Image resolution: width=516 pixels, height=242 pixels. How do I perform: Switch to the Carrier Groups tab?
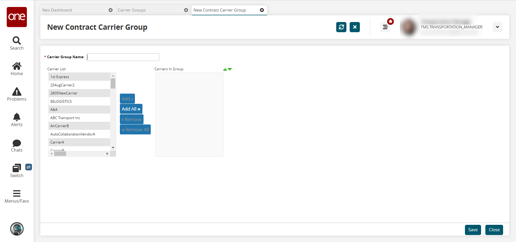[x=132, y=10]
